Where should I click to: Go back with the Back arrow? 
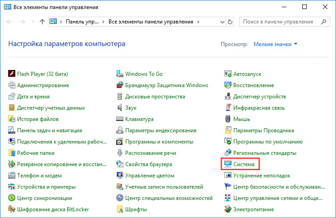point(9,22)
